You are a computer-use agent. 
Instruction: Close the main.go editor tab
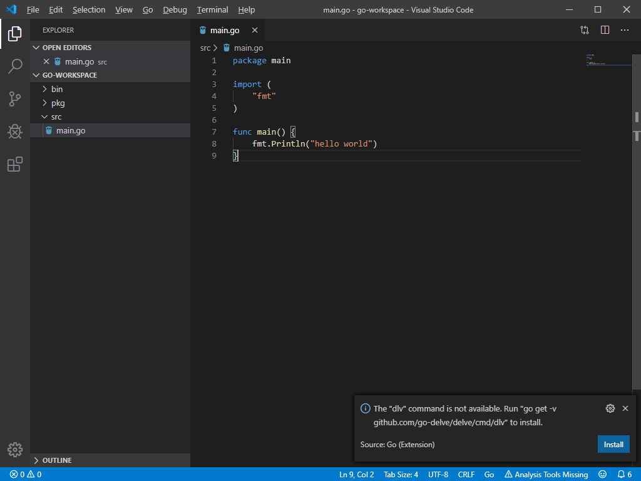pyautogui.click(x=255, y=30)
